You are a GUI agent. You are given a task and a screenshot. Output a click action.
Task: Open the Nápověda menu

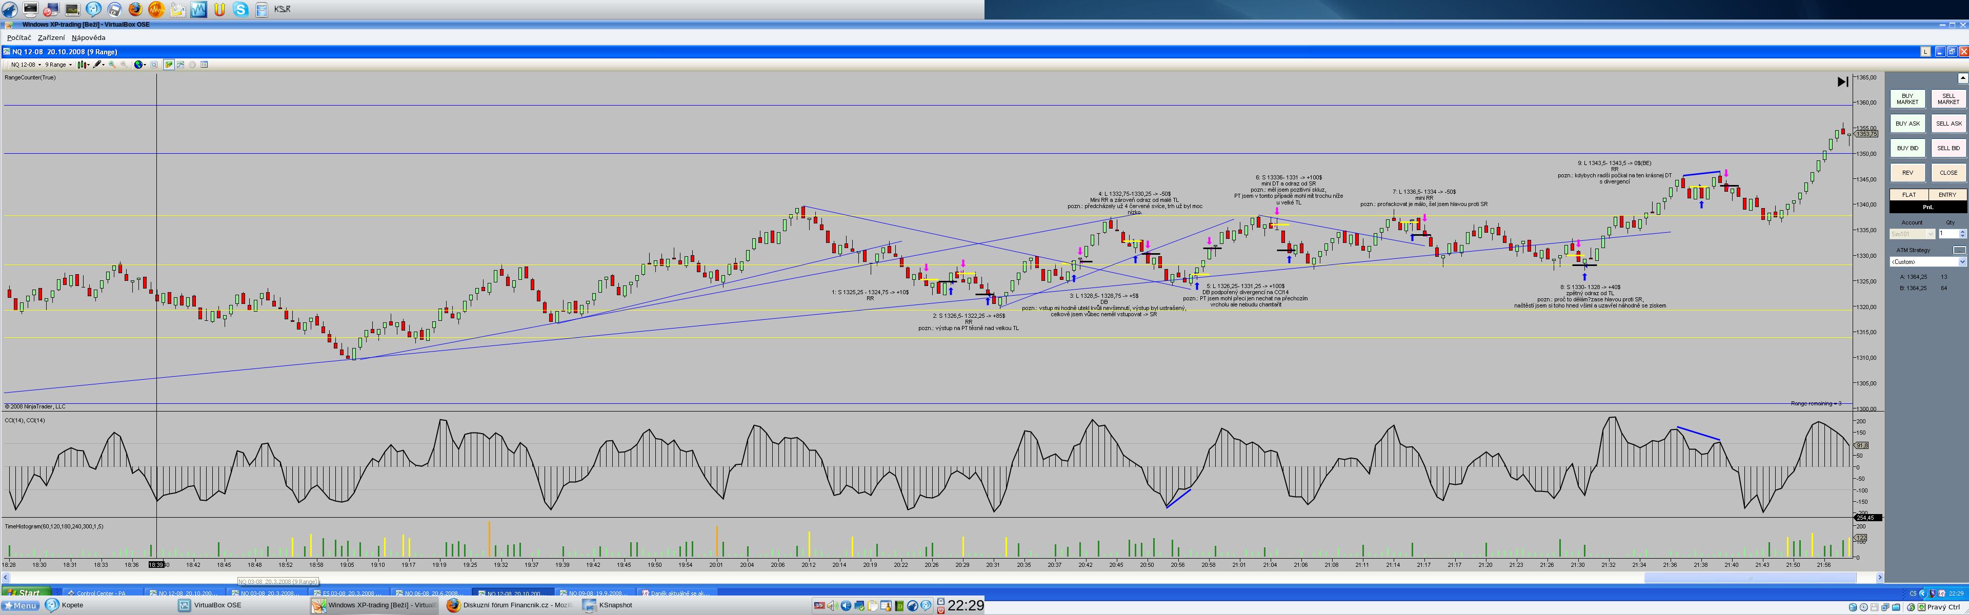(x=89, y=37)
